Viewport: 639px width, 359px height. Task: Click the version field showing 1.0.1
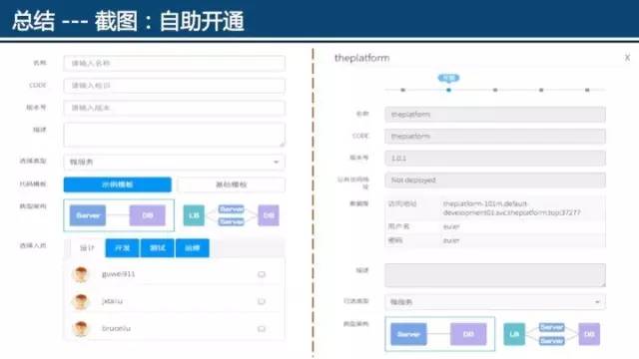[x=495, y=159]
